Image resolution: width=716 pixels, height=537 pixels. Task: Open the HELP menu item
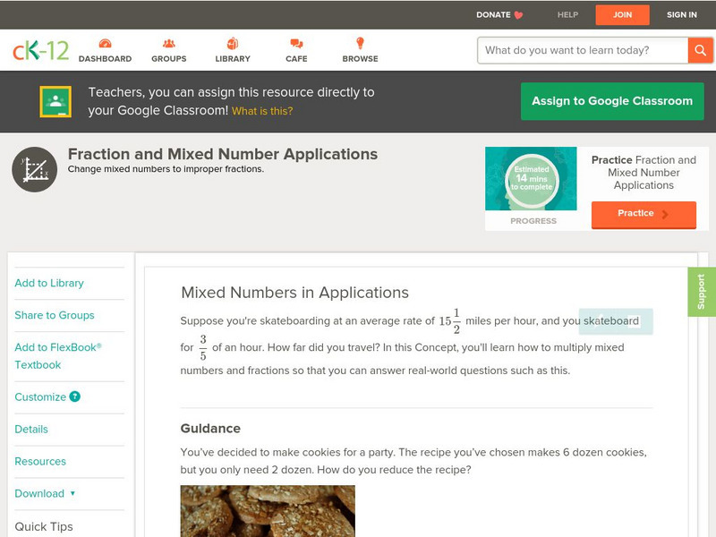tap(567, 14)
